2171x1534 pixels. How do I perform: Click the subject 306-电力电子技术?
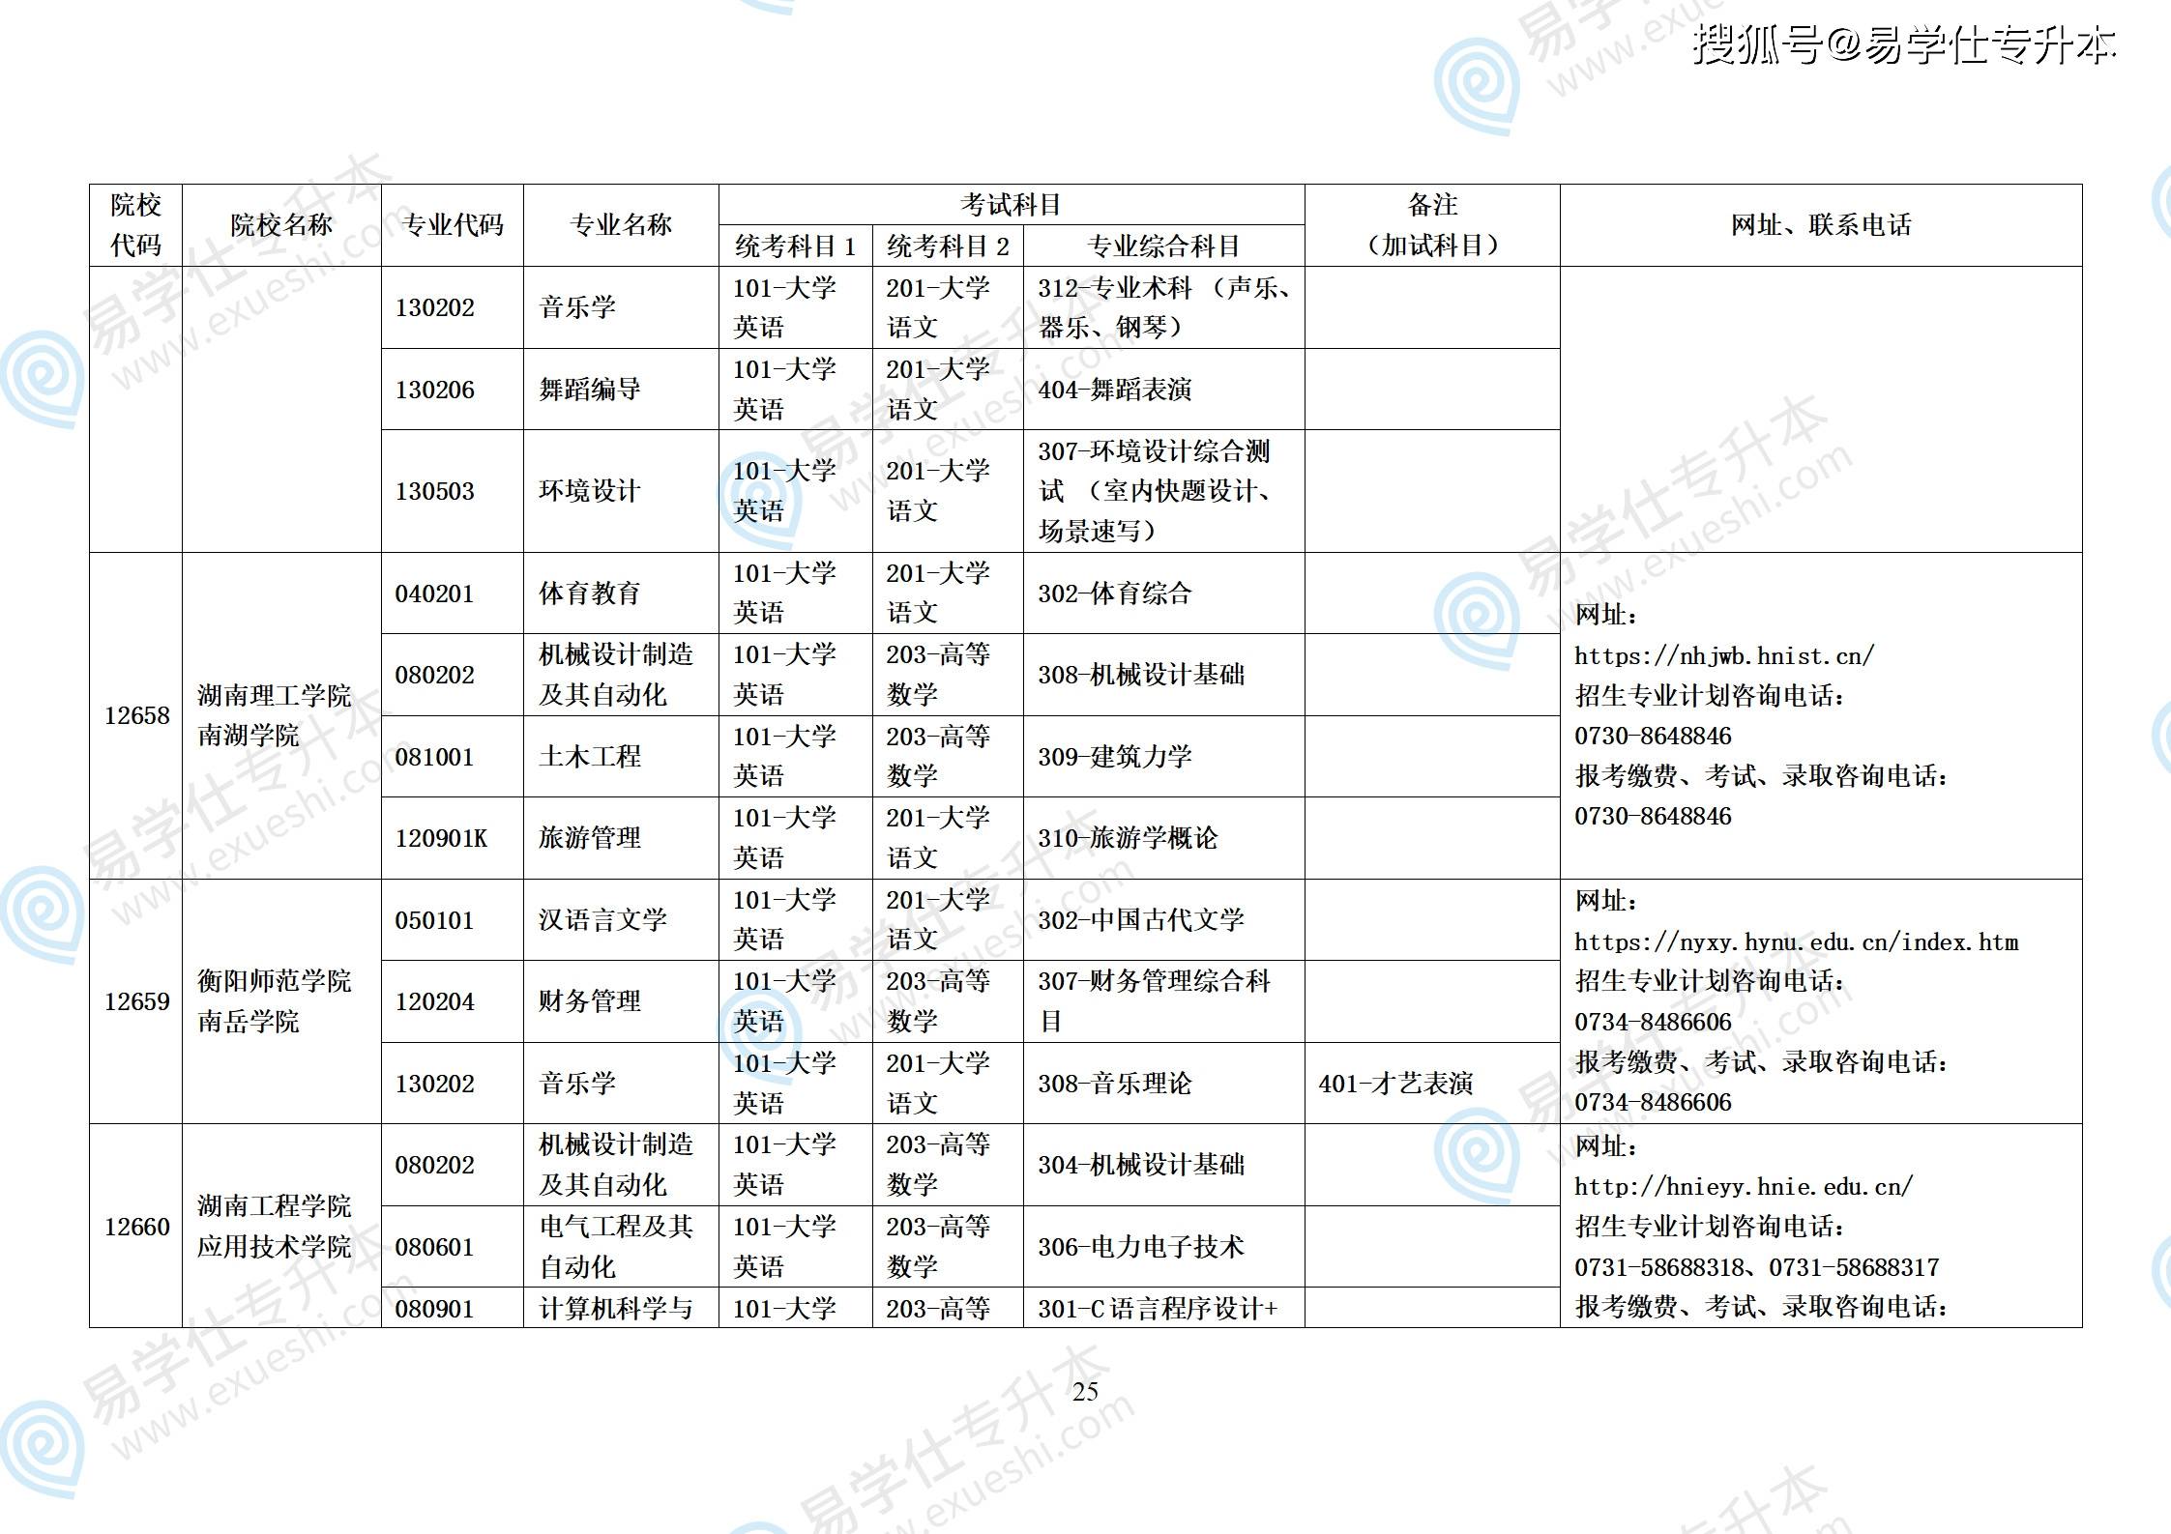(x=1141, y=1248)
